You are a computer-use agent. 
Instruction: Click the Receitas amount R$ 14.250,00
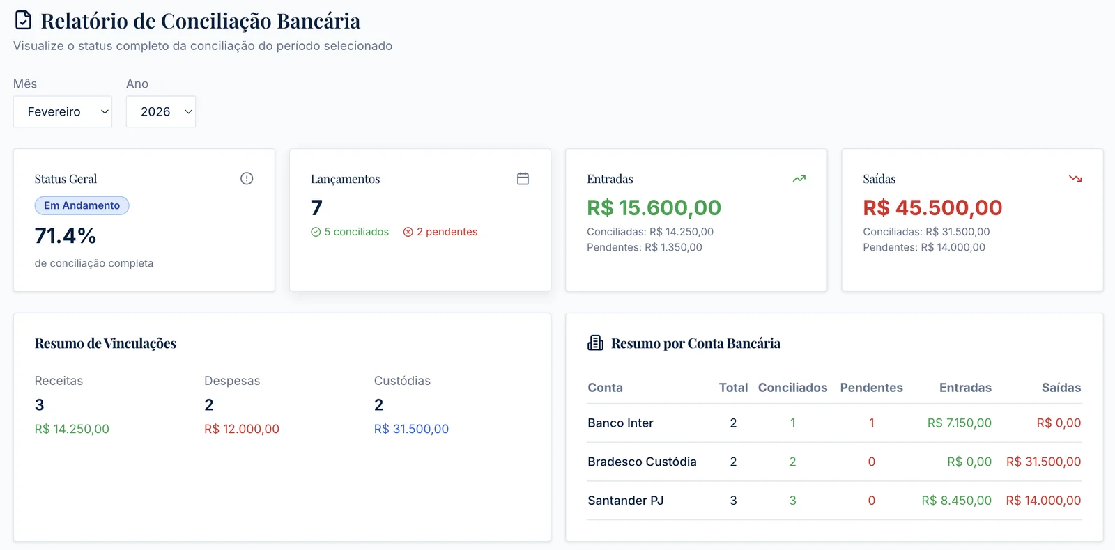point(72,429)
